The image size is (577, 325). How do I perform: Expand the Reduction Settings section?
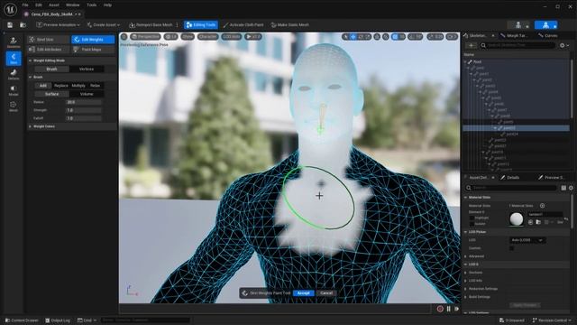coord(465,289)
